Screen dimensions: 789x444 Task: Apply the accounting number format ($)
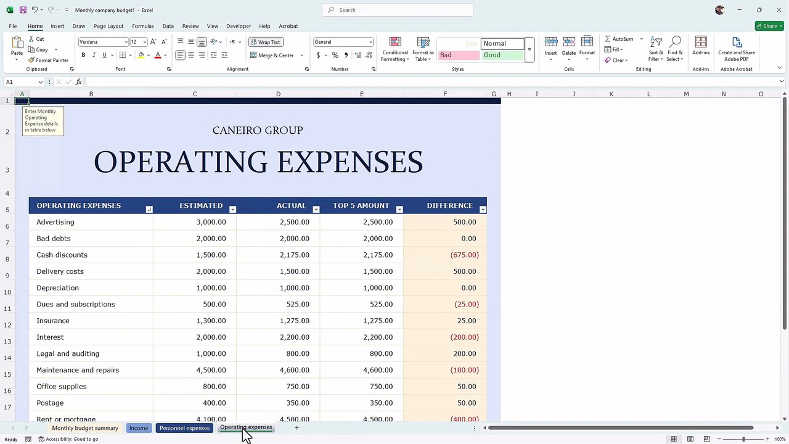click(318, 55)
